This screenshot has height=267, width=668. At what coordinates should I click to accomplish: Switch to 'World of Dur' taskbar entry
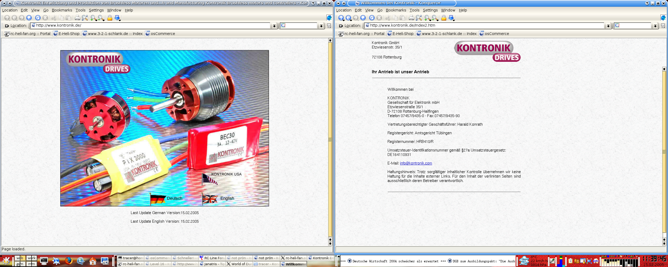[239, 264]
